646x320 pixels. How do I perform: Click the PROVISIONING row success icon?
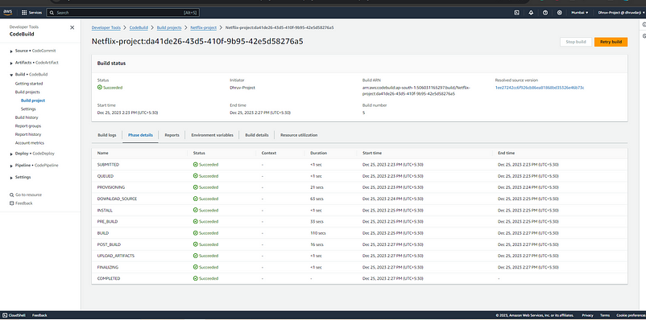(195, 187)
